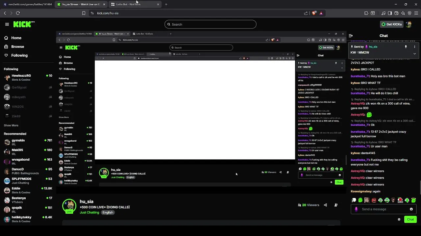Image resolution: width=421 pixels, height=236 pixels.
Task: Click the English language tag
Action: pos(108,212)
